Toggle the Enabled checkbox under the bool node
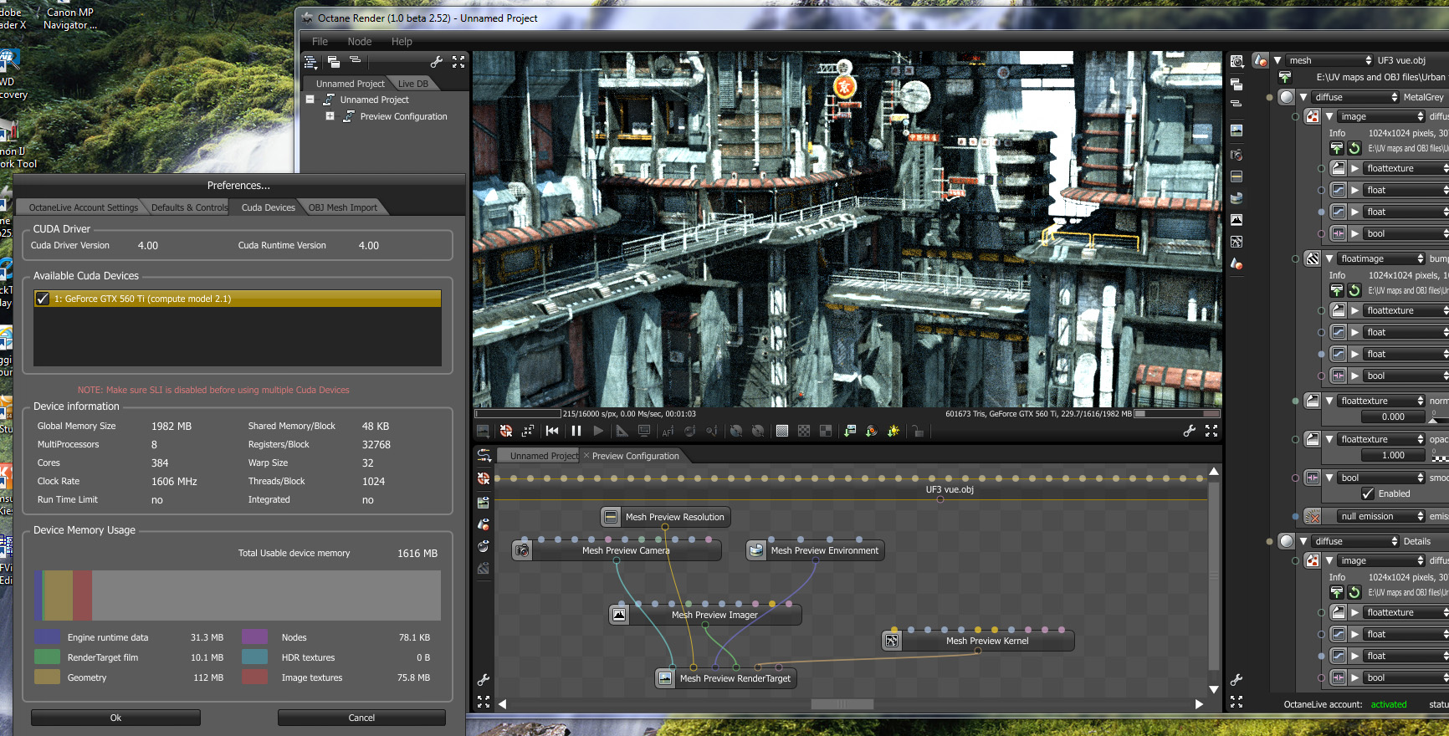 1368,493
